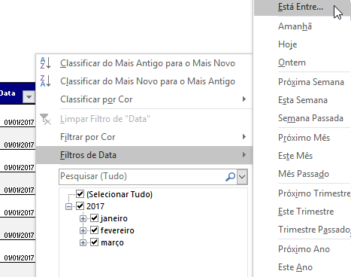This screenshot has height=277, width=351.
Task: Click the clear filter funnel icon
Action: pyautogui.click(x=45, y=119)
